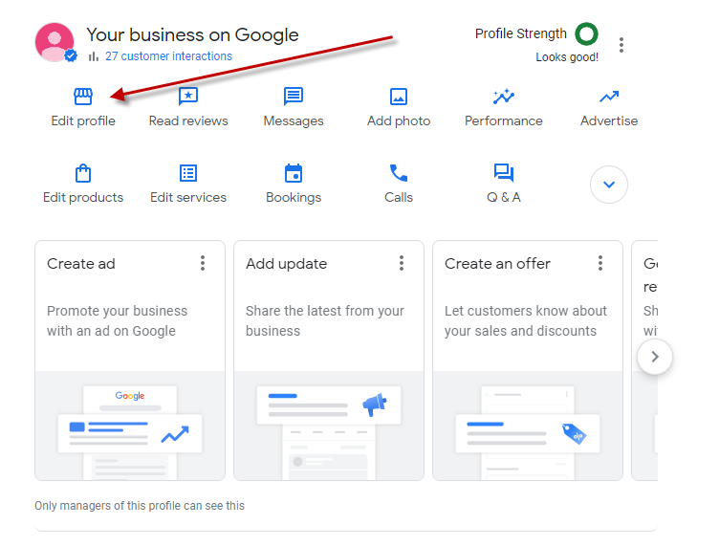Click 'Promote your business with an ad' text
Screen dimensions: 719x547
point(117,321)
